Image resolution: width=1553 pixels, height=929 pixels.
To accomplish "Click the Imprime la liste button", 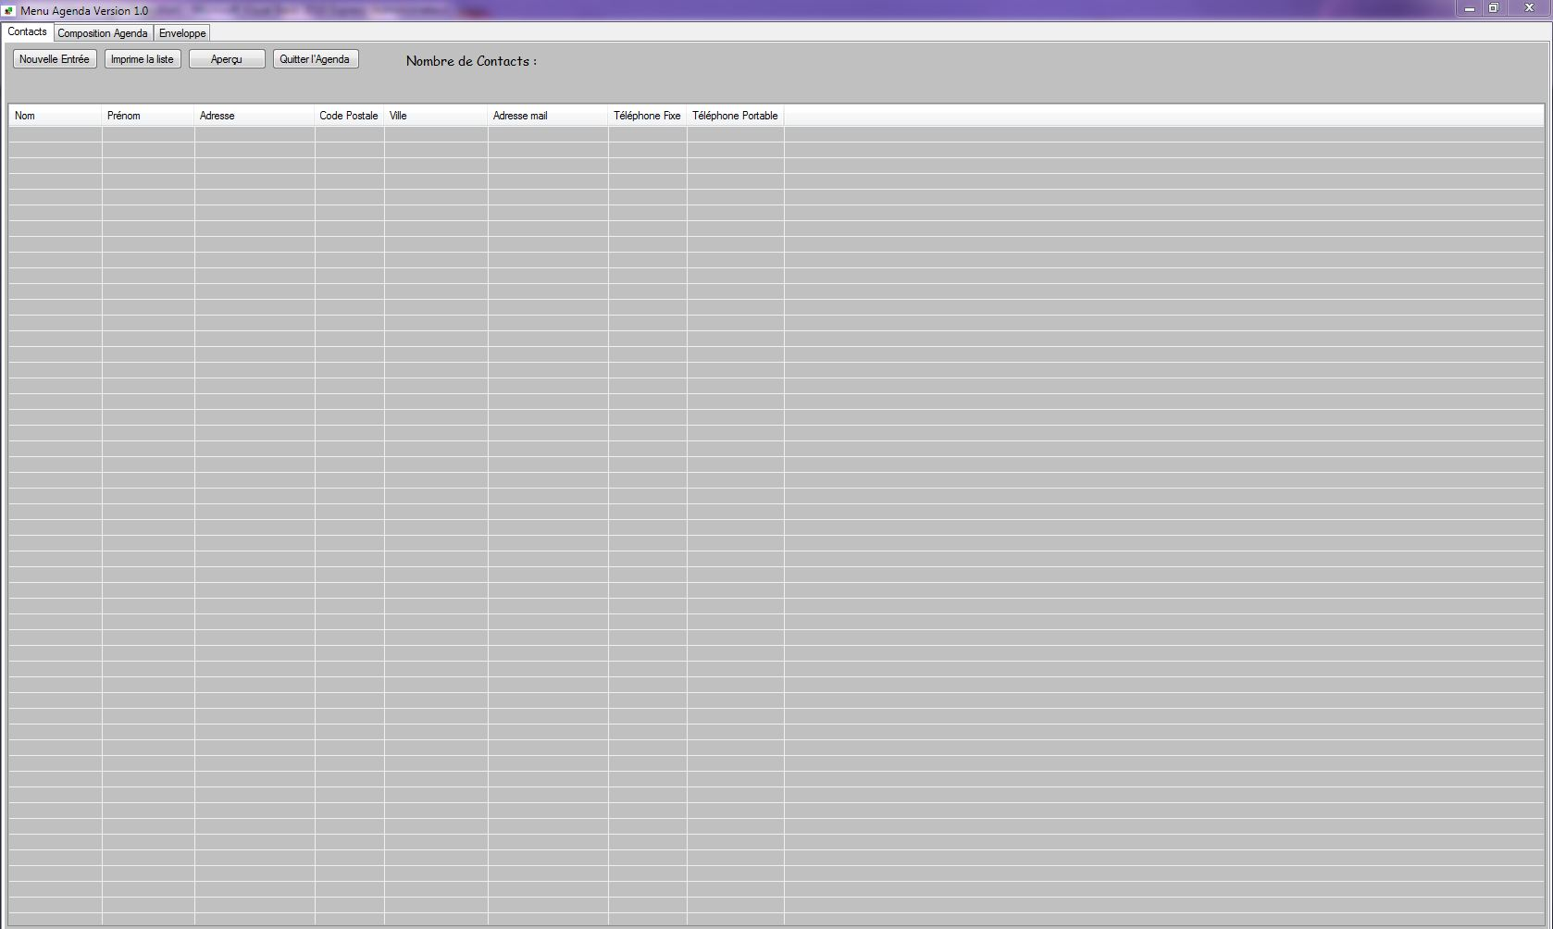I will click(143, 59).
